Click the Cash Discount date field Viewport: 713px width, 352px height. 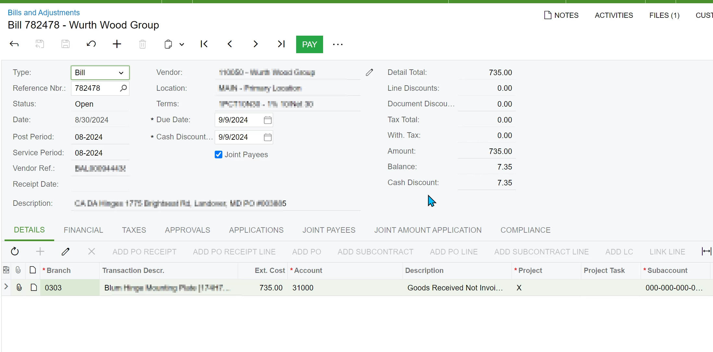pos(238,137)
